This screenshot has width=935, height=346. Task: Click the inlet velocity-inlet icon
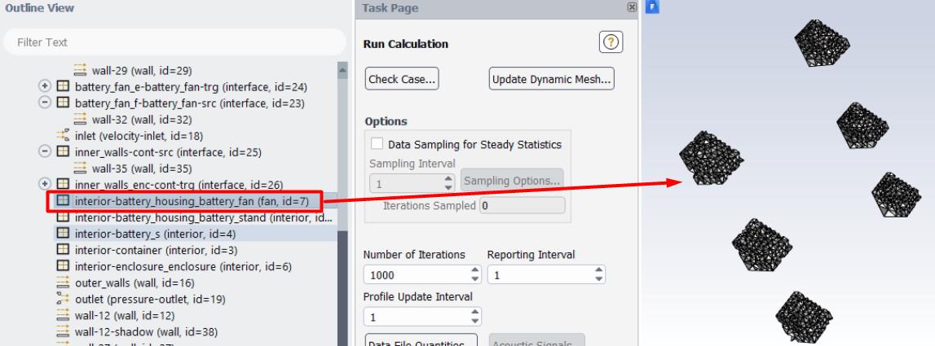[63, 136]
